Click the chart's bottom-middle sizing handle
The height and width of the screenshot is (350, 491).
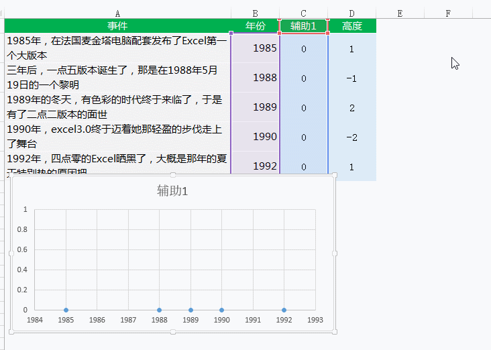(173, 332)
